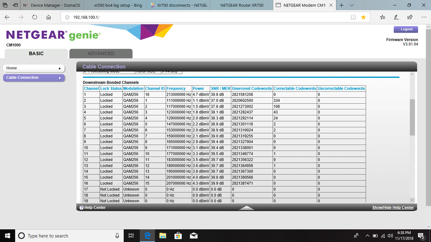Click the Windows Start button
Viewport: 431px width, 242px height.
8,236
